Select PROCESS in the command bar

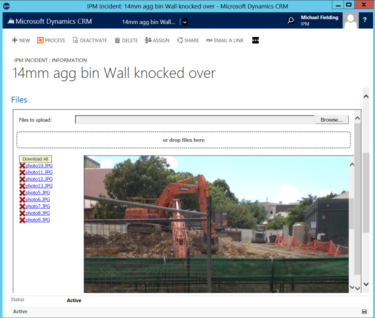pyautogui.click(x=51, y=40)
